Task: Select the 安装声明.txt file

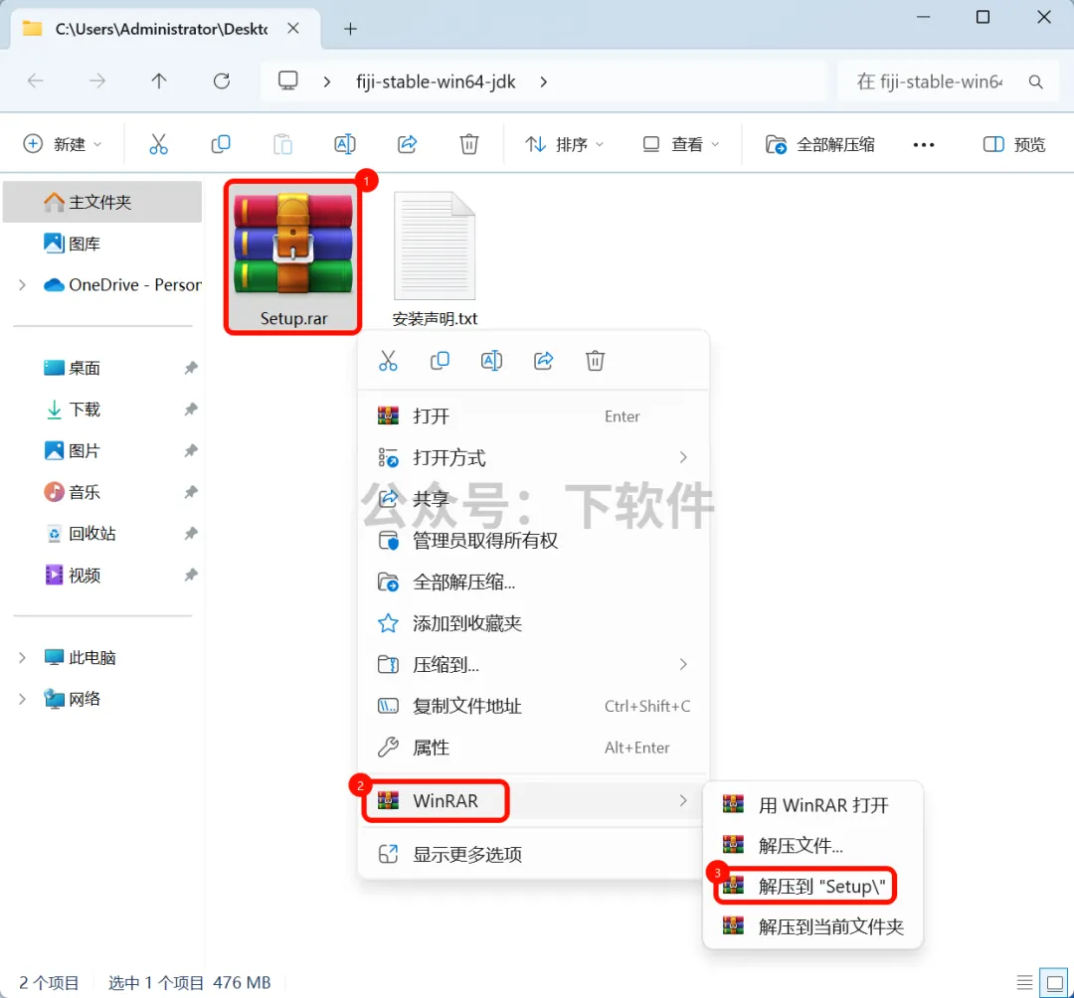Action: [x=435, y=258]
